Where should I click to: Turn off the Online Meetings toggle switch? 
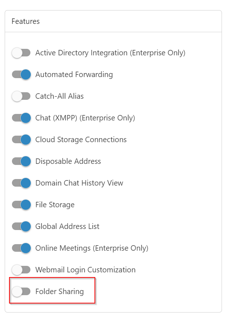[21, 248]
